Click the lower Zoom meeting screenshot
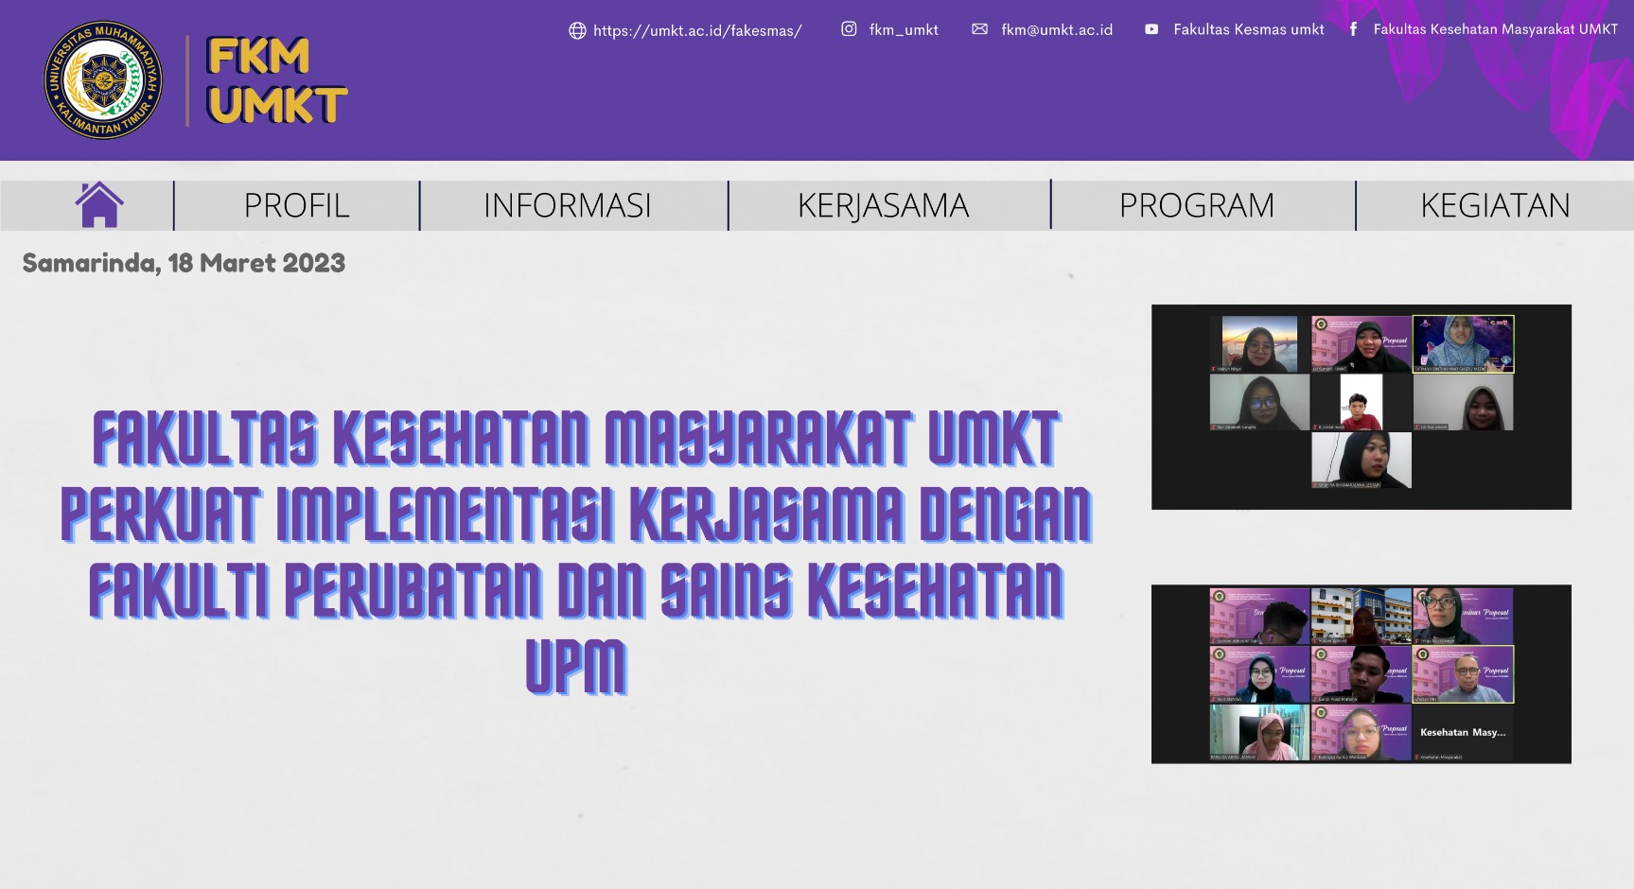 coord(1362,673)
